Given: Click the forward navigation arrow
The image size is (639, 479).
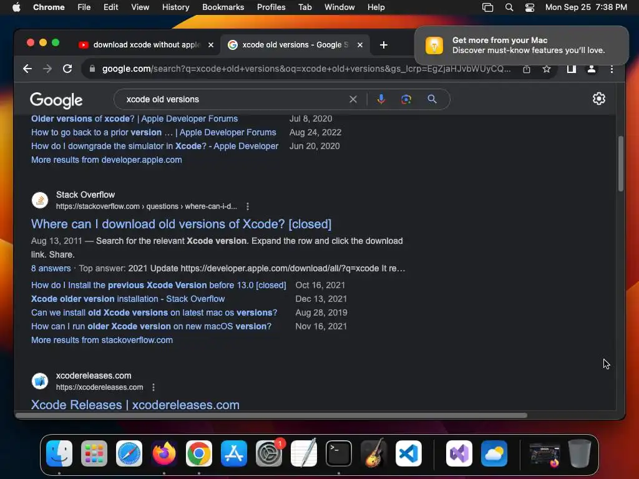Looking at the screenshot, I should (x=47, y=69).
